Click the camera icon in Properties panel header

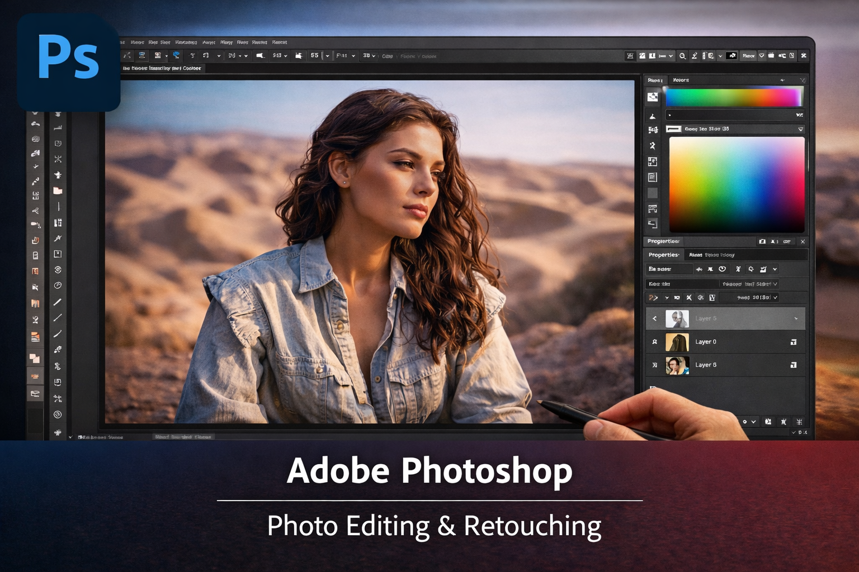(x=762, y=241)
